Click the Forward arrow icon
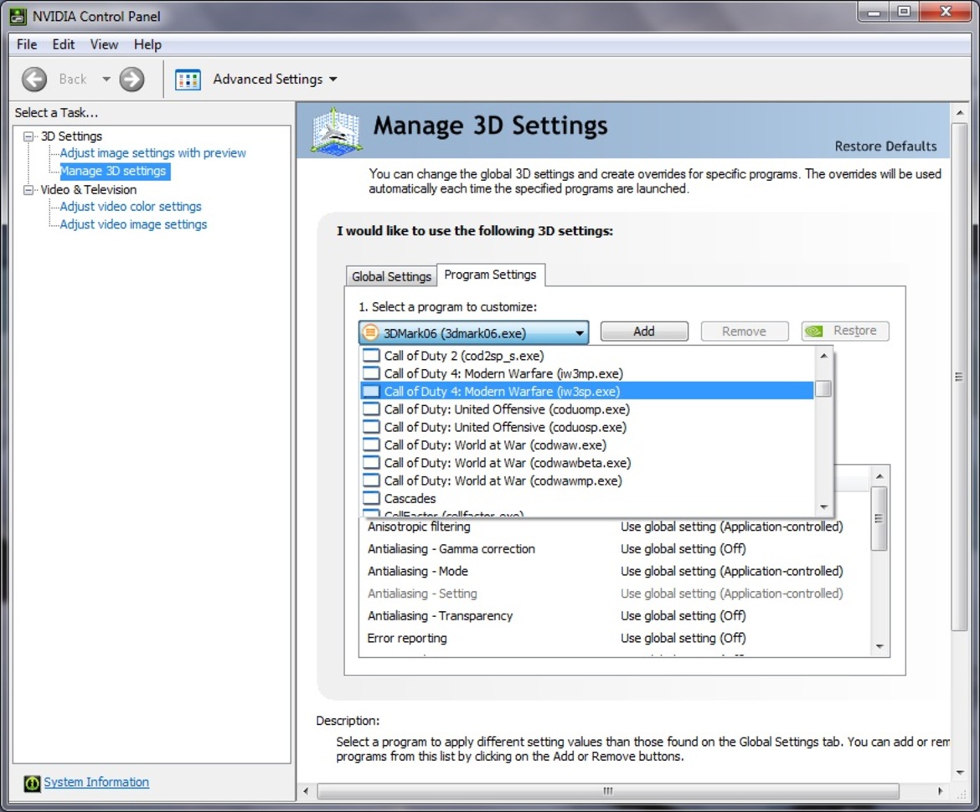The image size is (980, 812). click(132, 79)
